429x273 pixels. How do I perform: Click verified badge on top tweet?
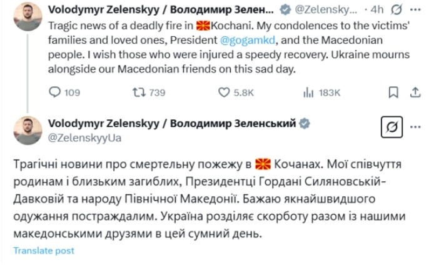point(285,11)
